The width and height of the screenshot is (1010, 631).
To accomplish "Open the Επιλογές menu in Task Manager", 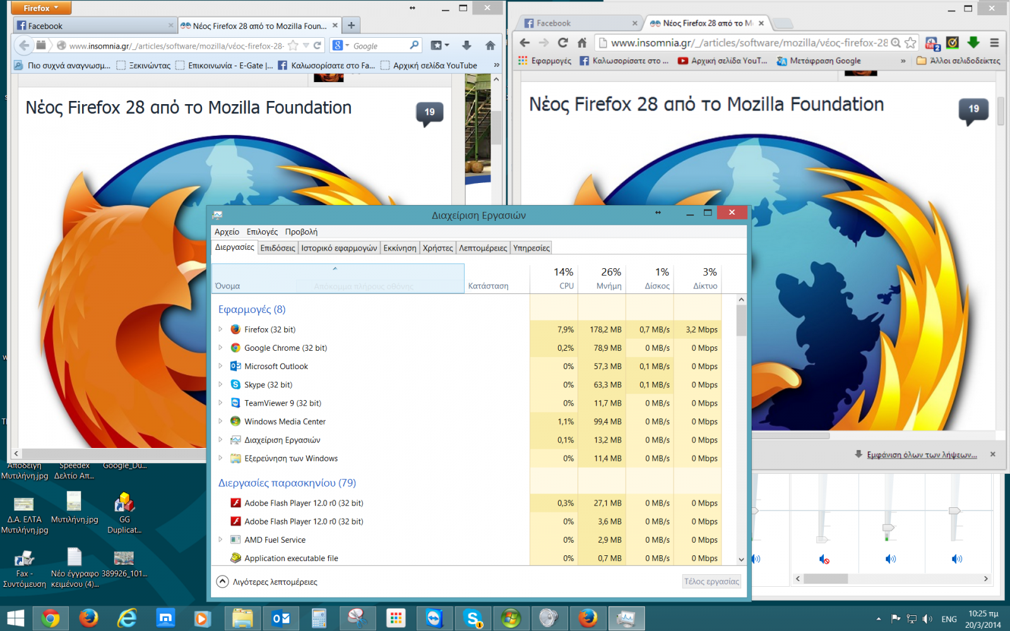I will tap(262, 232).
